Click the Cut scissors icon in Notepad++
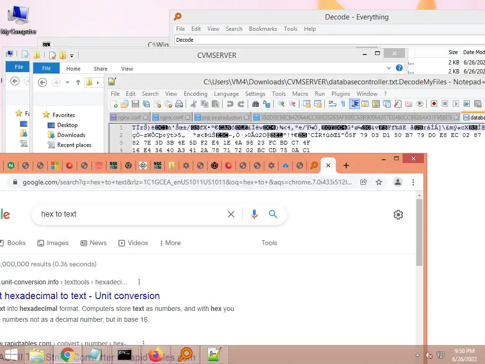 pyautogui.click(x=193, y=104)
